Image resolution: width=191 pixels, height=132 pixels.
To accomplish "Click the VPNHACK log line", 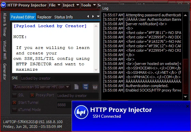I will (142, 77).
